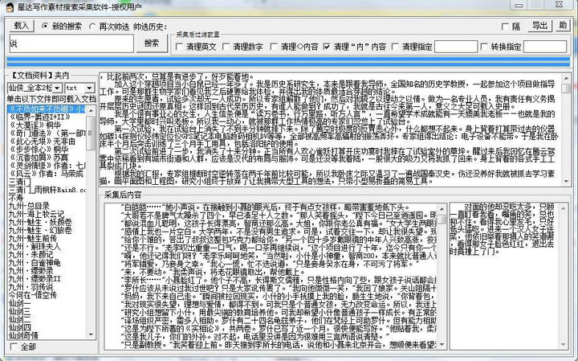
Task: Toggle the 隔 checkbox
Action: pyautogui.click(x=506, y=27)
